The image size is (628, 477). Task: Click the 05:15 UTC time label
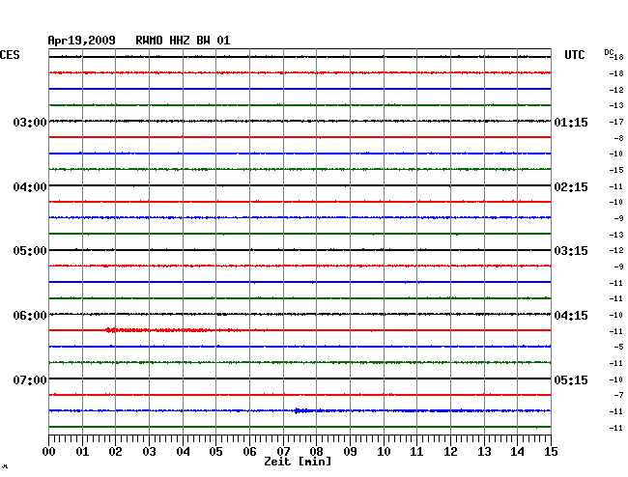571,379
